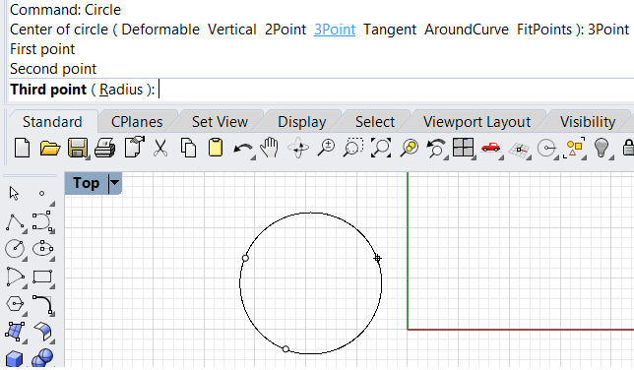Click the Copy icon
The image size is (634, 370).
tap(188, 148)
